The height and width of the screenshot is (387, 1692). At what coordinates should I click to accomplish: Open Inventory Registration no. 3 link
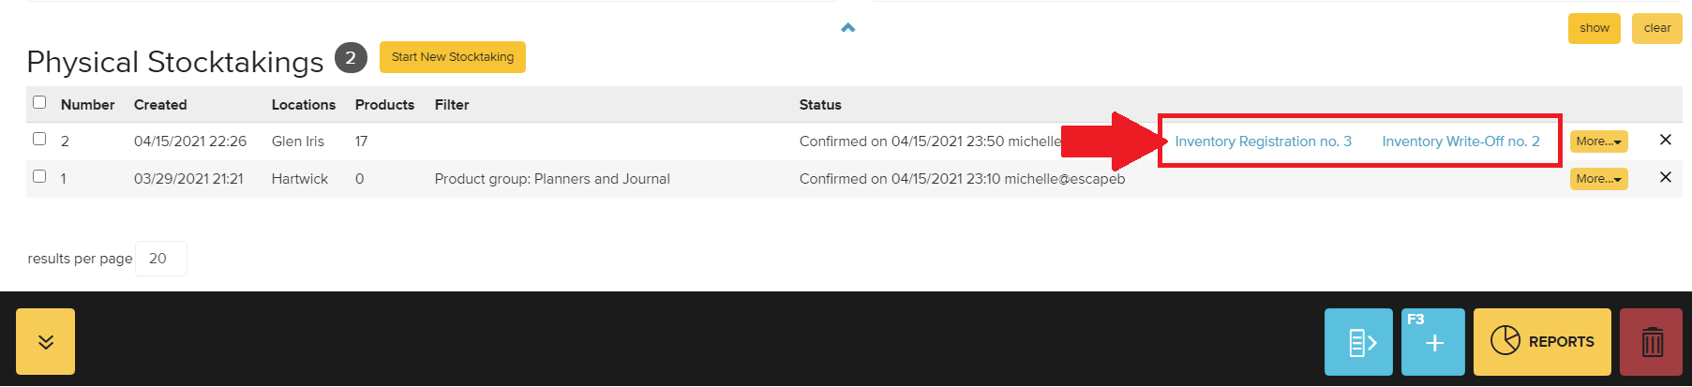coord(1263,141)
